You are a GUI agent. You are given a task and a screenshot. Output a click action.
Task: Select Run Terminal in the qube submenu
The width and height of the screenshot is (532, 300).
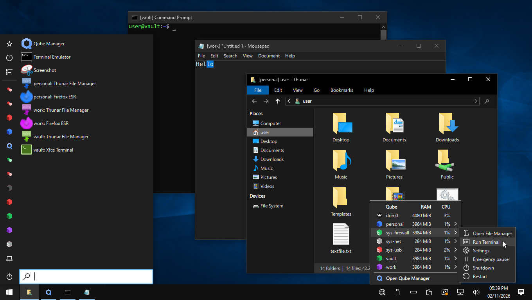coord(486,242)
